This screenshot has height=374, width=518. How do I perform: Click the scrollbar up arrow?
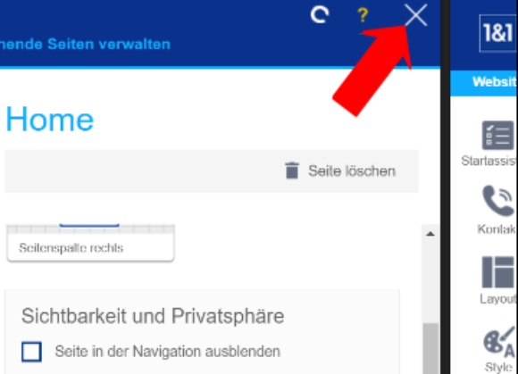(x=430, y=234)
